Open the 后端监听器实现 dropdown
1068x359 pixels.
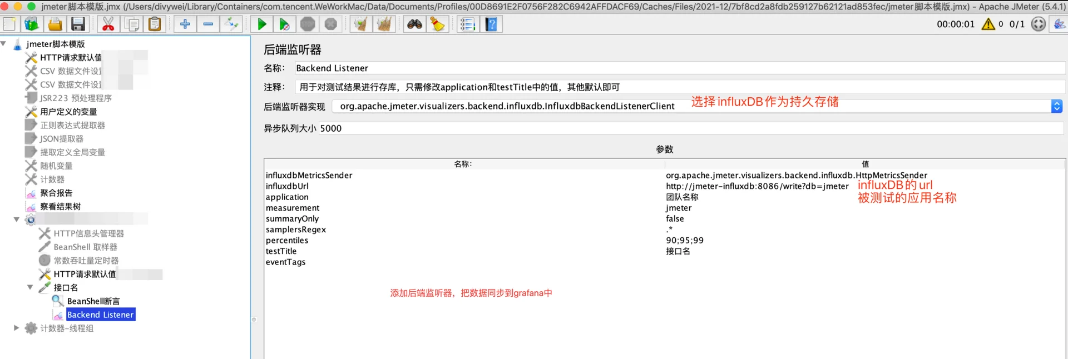[1057, 106]
